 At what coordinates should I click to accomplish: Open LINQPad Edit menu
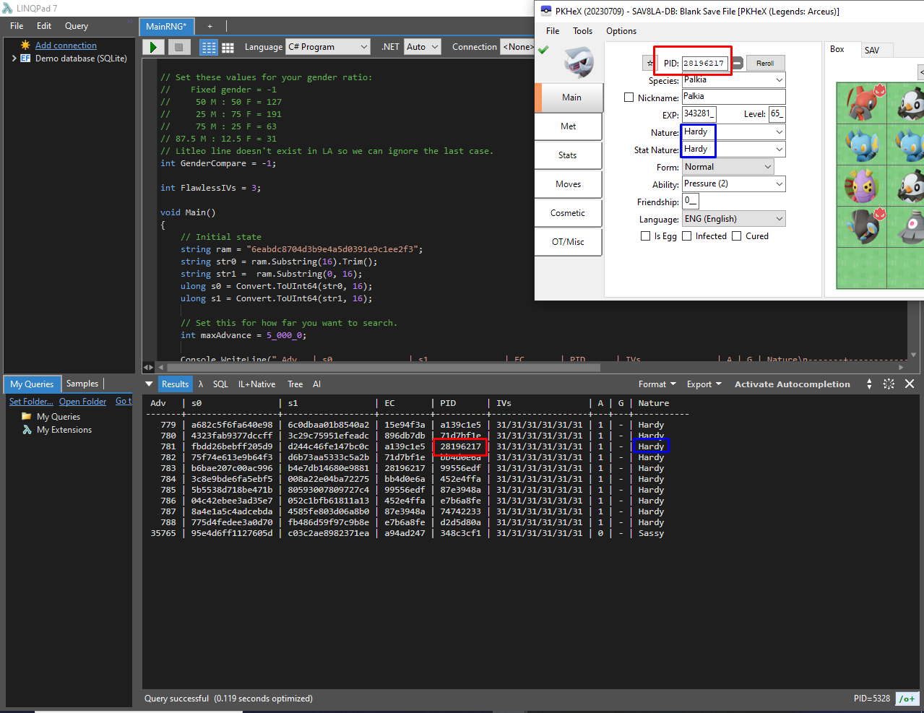(x=44, y=26)
